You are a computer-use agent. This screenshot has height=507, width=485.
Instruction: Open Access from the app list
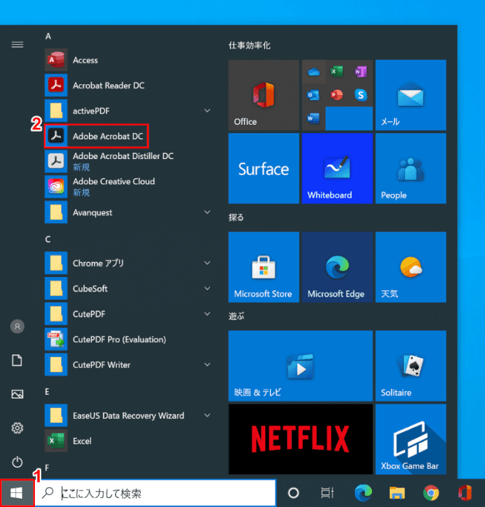click(x=129, y=60)
